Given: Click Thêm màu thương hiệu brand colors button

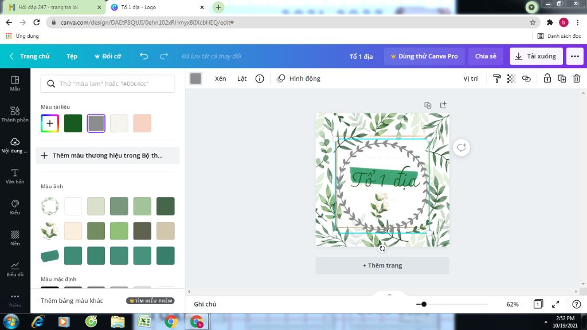Looking at the screenshot, I should pyautogui.click(x=107, y=155).
